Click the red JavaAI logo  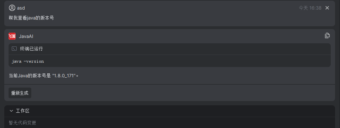(12, 36)
